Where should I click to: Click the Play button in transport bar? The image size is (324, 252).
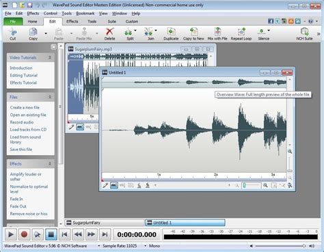click(11, 234)
